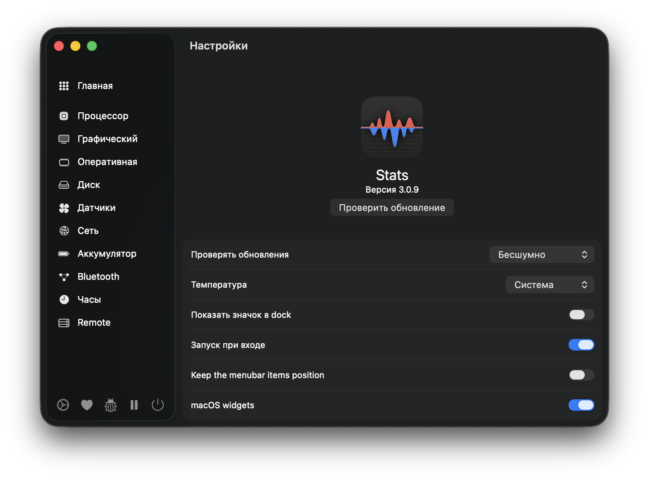The height and width of the screenshot is (480, 649).
Task: Go to the Главная section
Action: click(95, 86)
